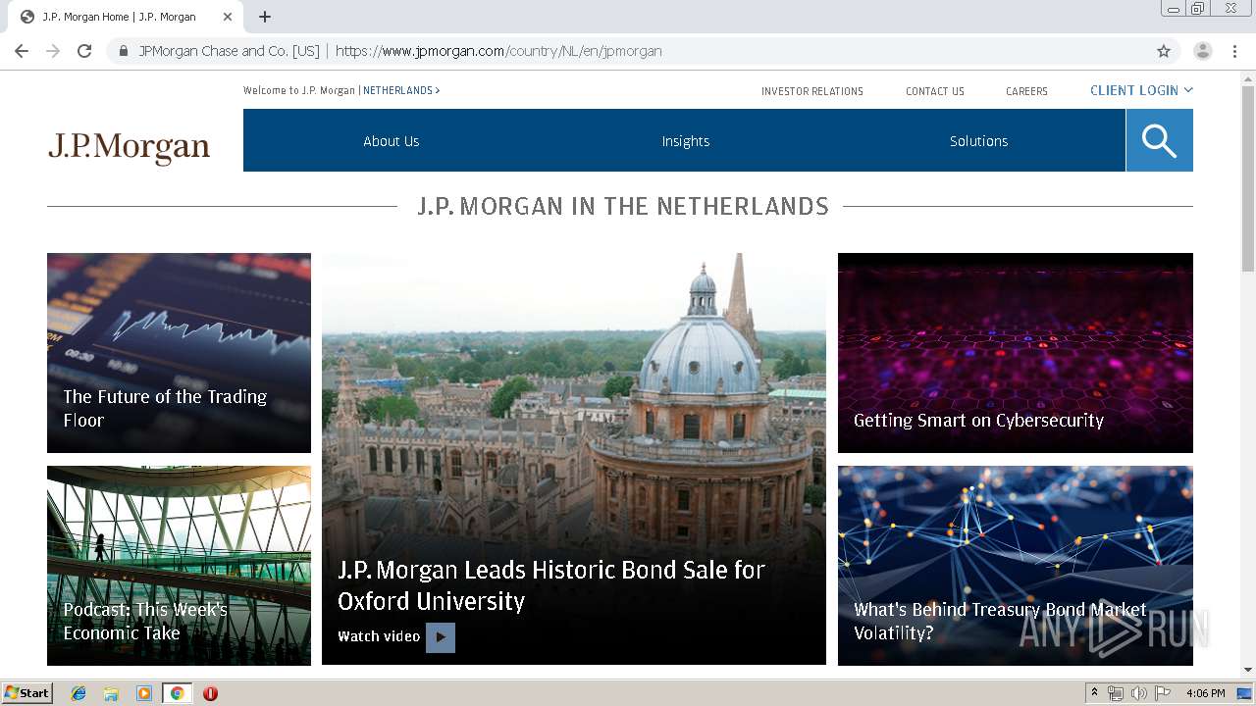
Task: Open the Windows Start menu
Action: 26,693
